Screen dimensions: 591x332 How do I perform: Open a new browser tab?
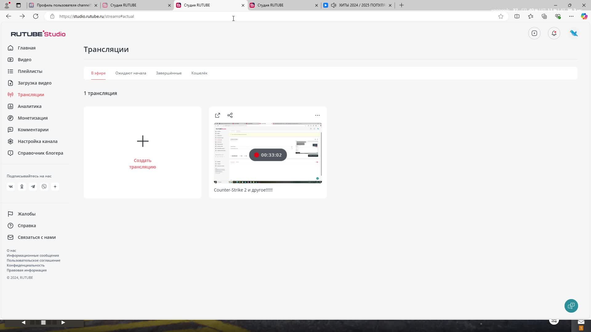click(x=401, y=5)
